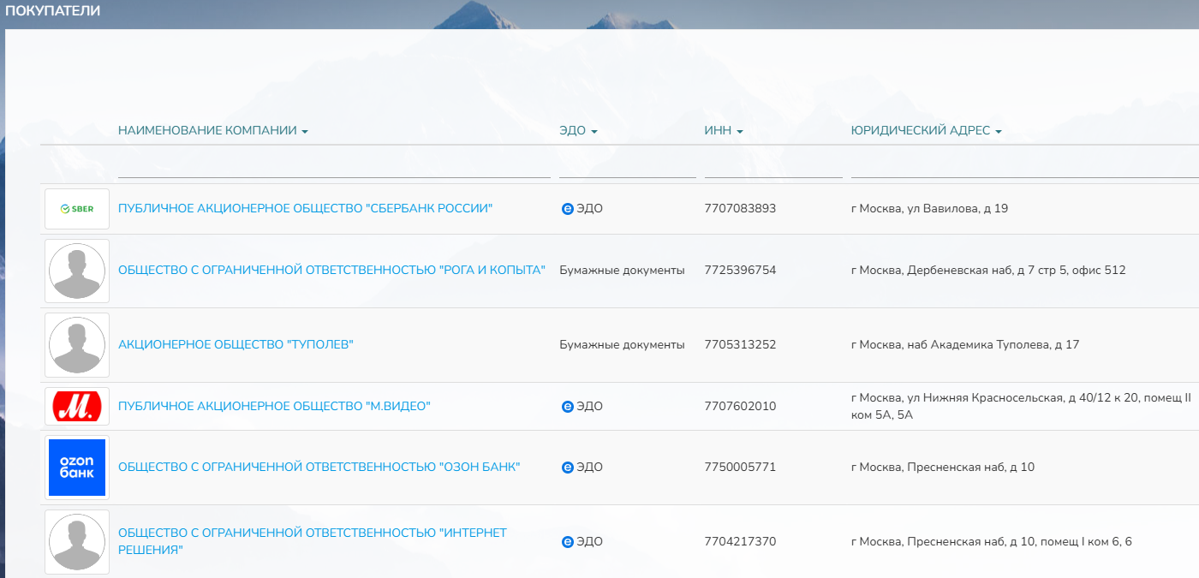The image size is (1199, 578).
Task: Click the ЭДО icon for Интернет Решения
Action: coord(568,541)
